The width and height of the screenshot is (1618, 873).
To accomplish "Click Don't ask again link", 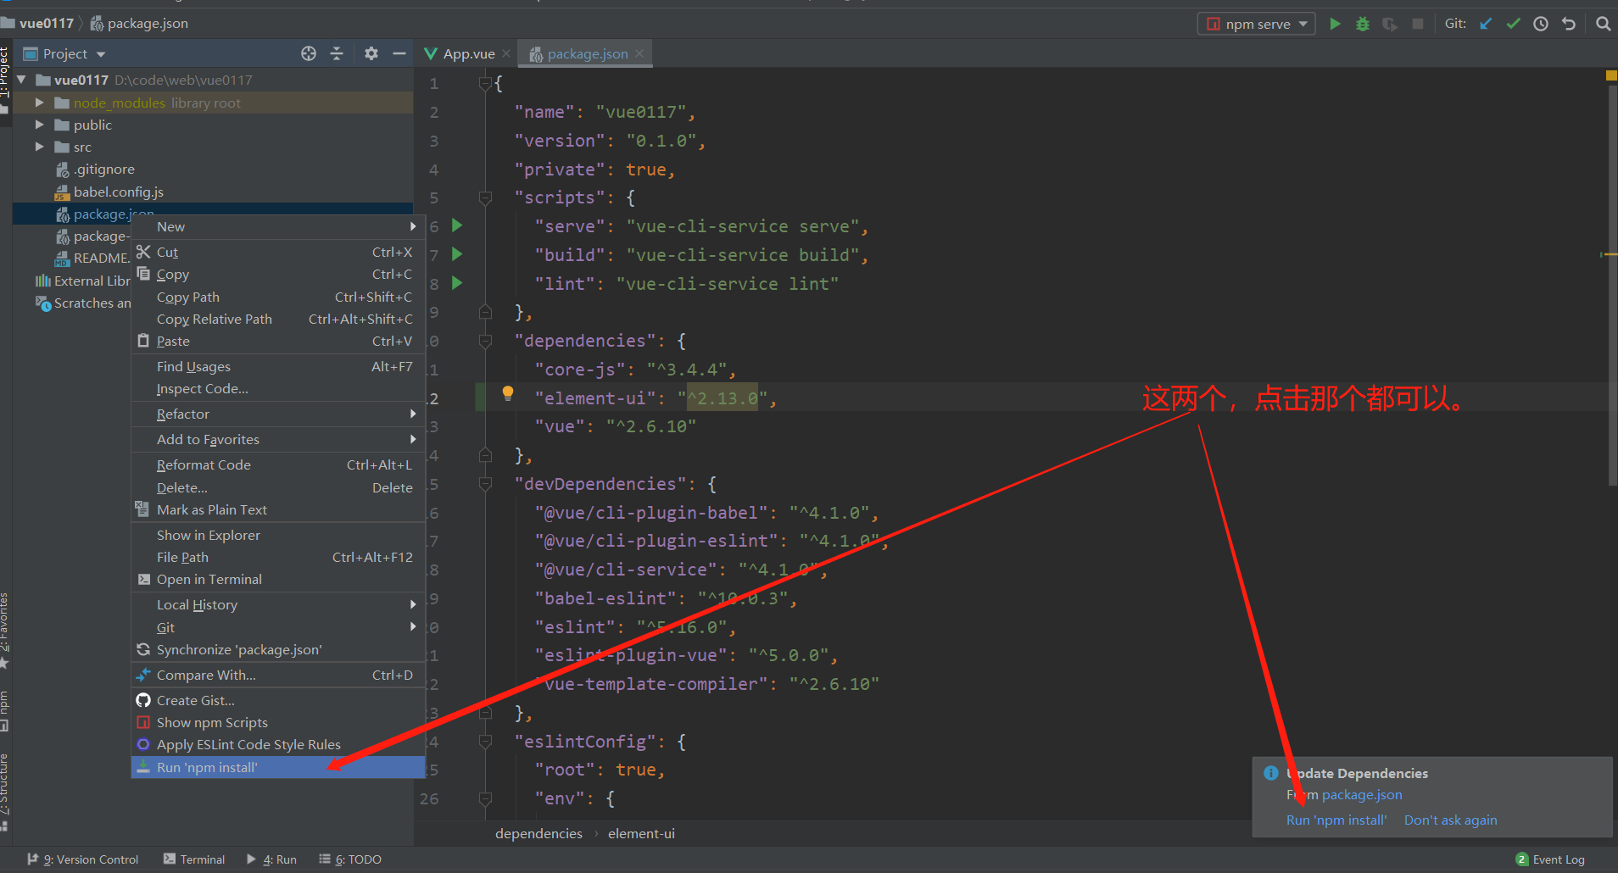I will [x=1450, y=820].
